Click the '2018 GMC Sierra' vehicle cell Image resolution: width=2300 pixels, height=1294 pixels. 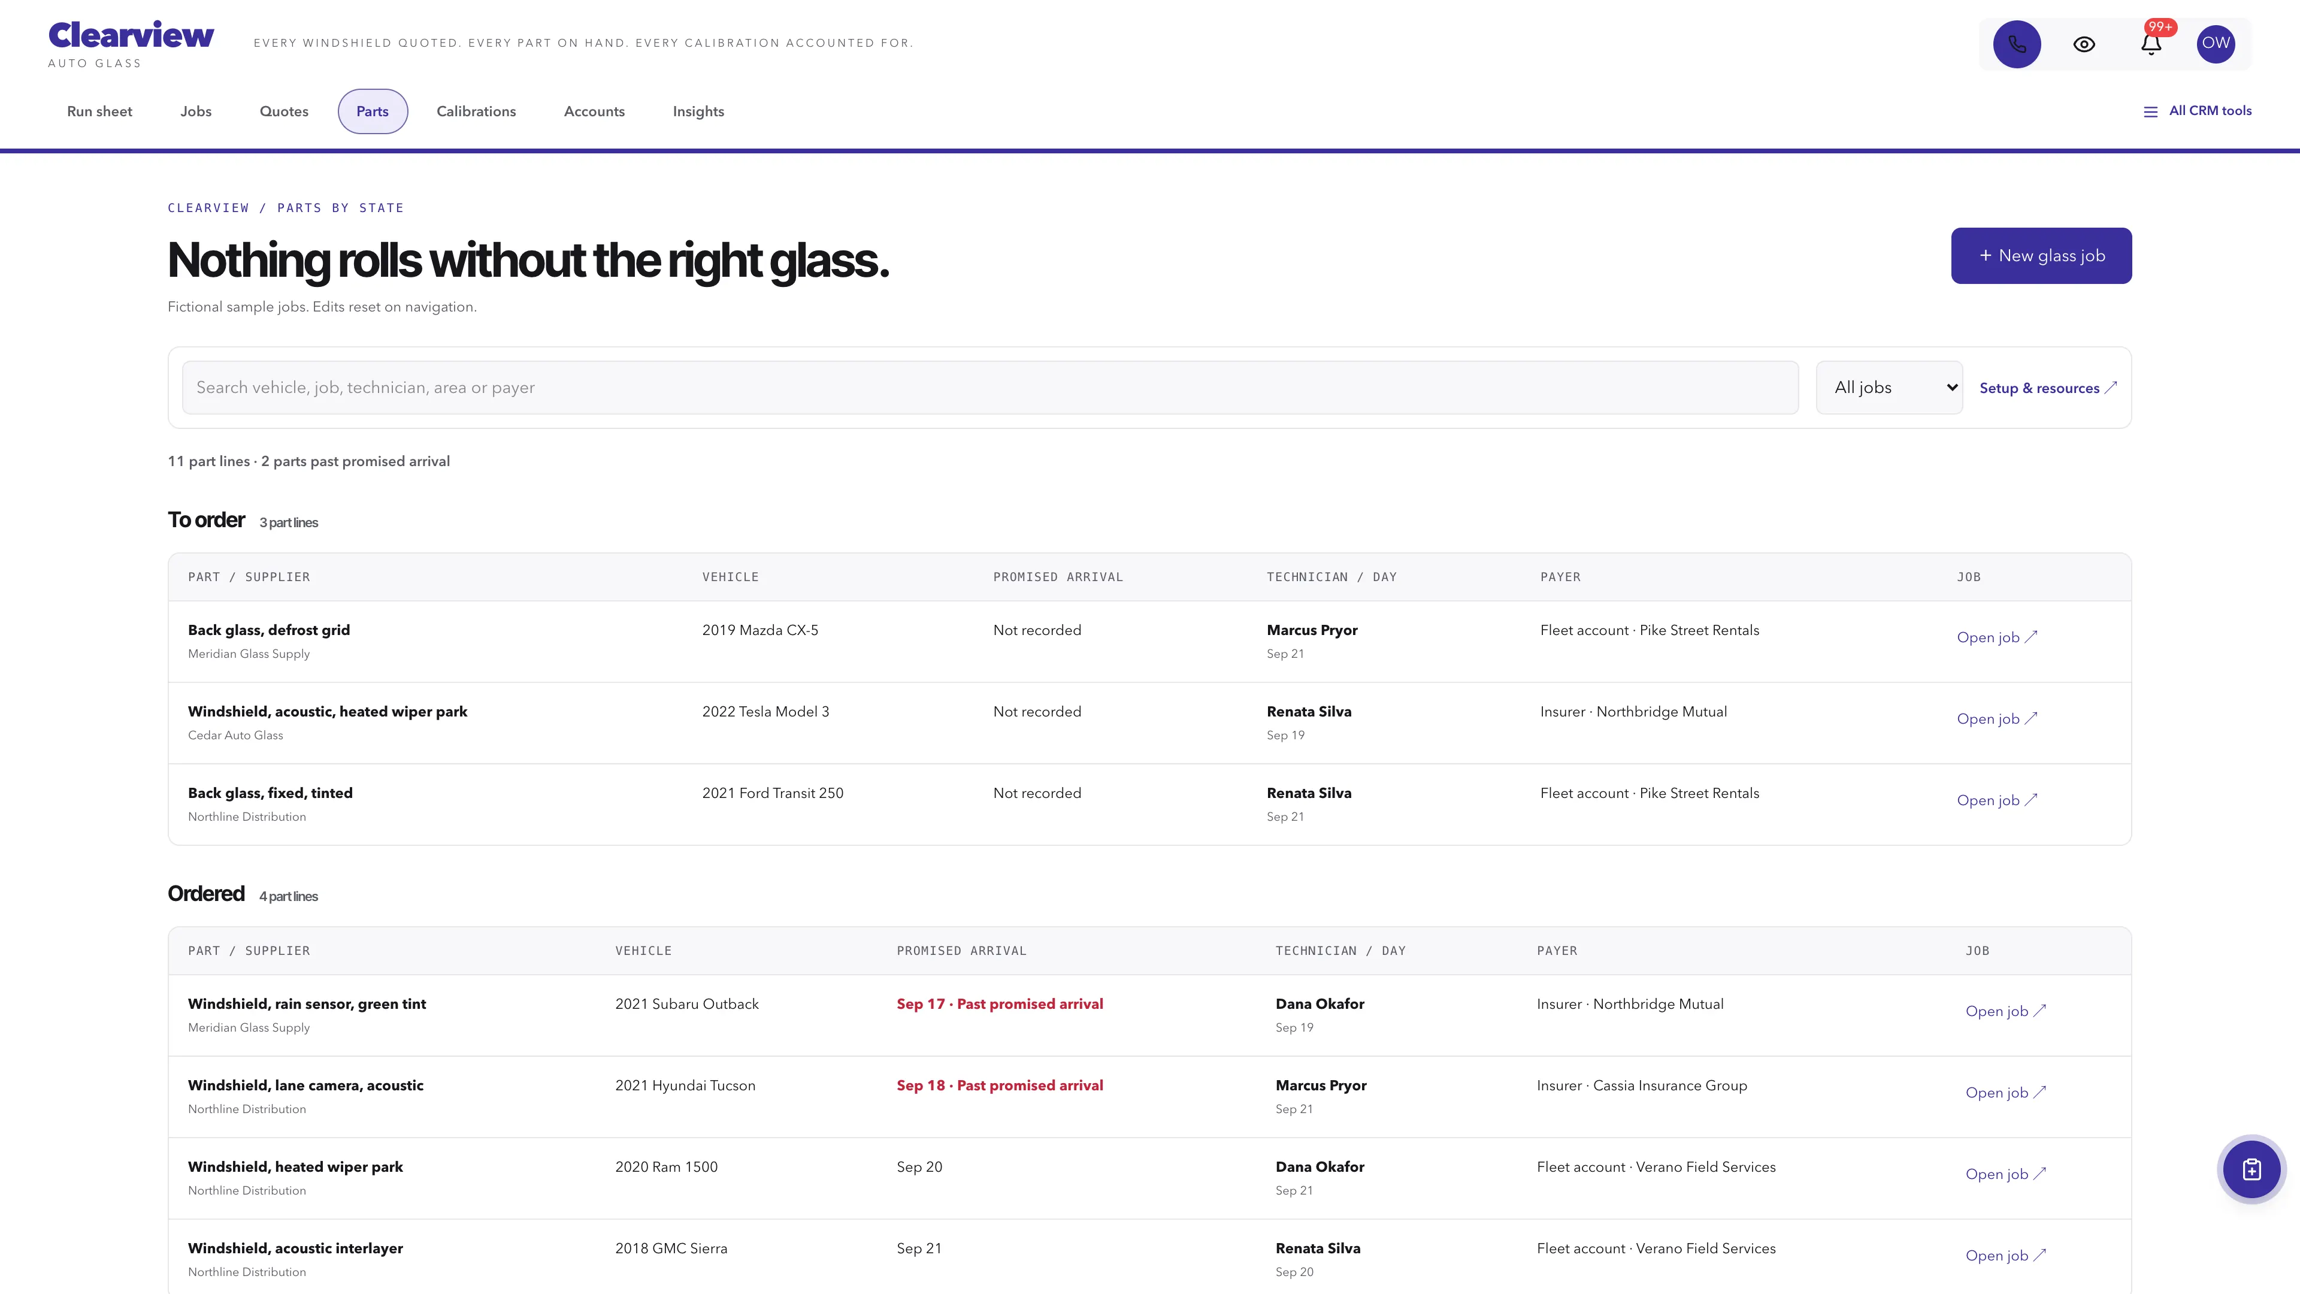pyautogui.click(x=671, y=1248)
